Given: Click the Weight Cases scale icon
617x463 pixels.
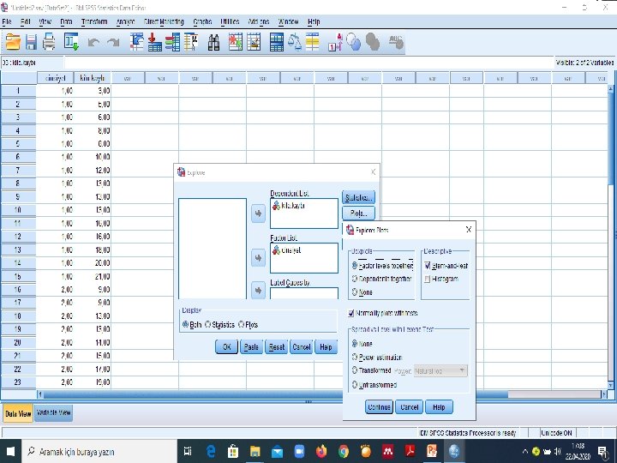Looking at the screenshot, I should coord(294,42).
